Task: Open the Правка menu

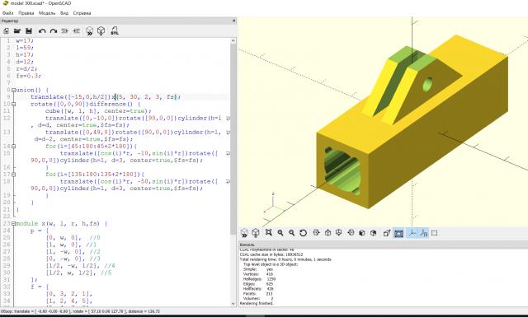Action: 26,13
